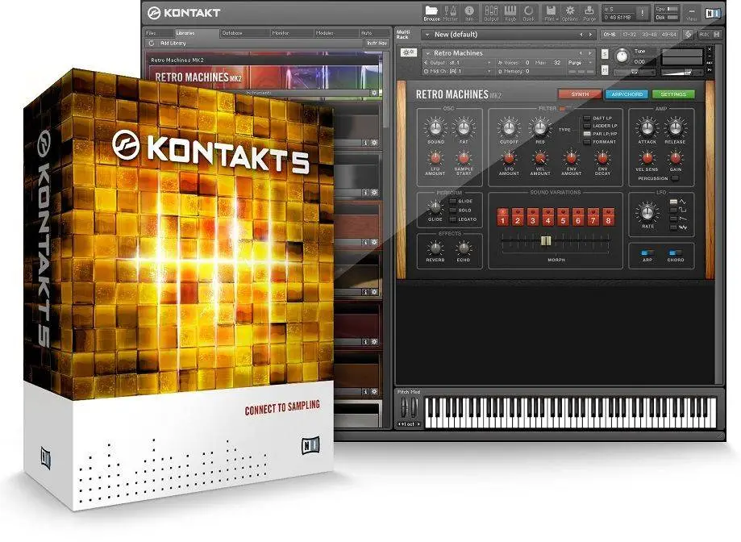Open the Quick-load browser icon

tap(528, 13)
